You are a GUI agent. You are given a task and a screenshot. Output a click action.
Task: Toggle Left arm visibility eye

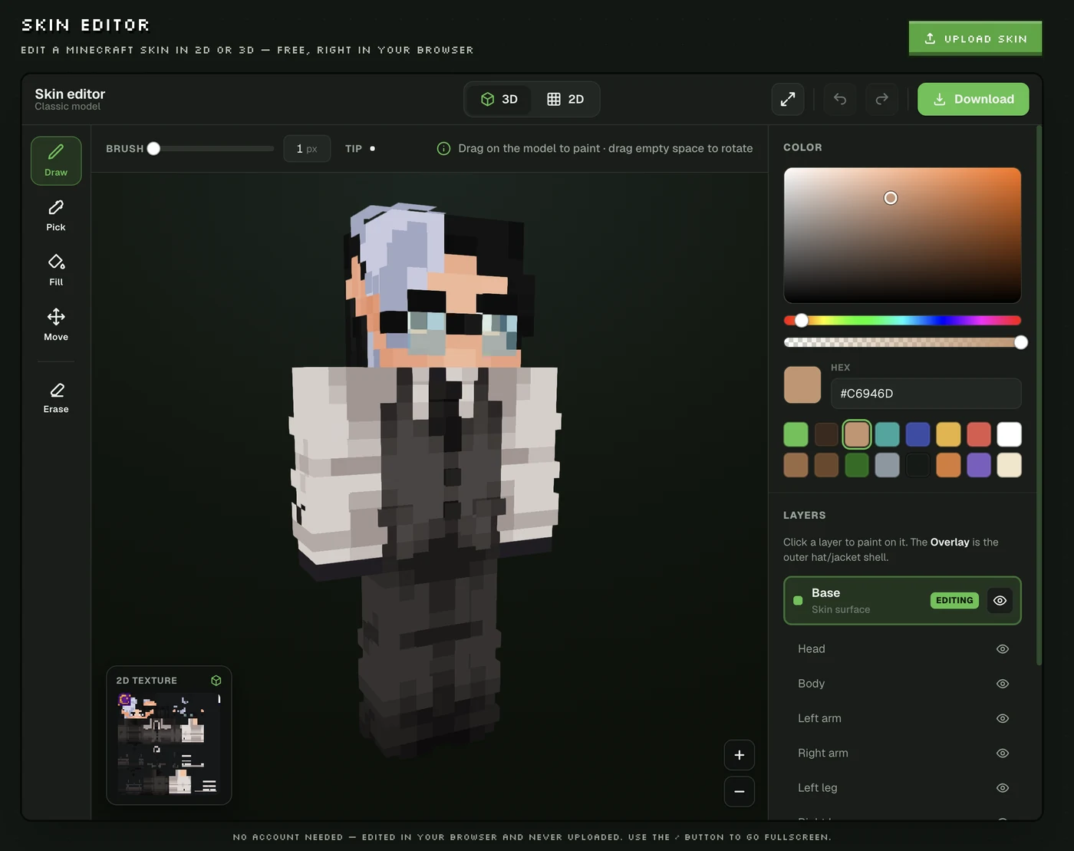click(x=1003, y=718)
